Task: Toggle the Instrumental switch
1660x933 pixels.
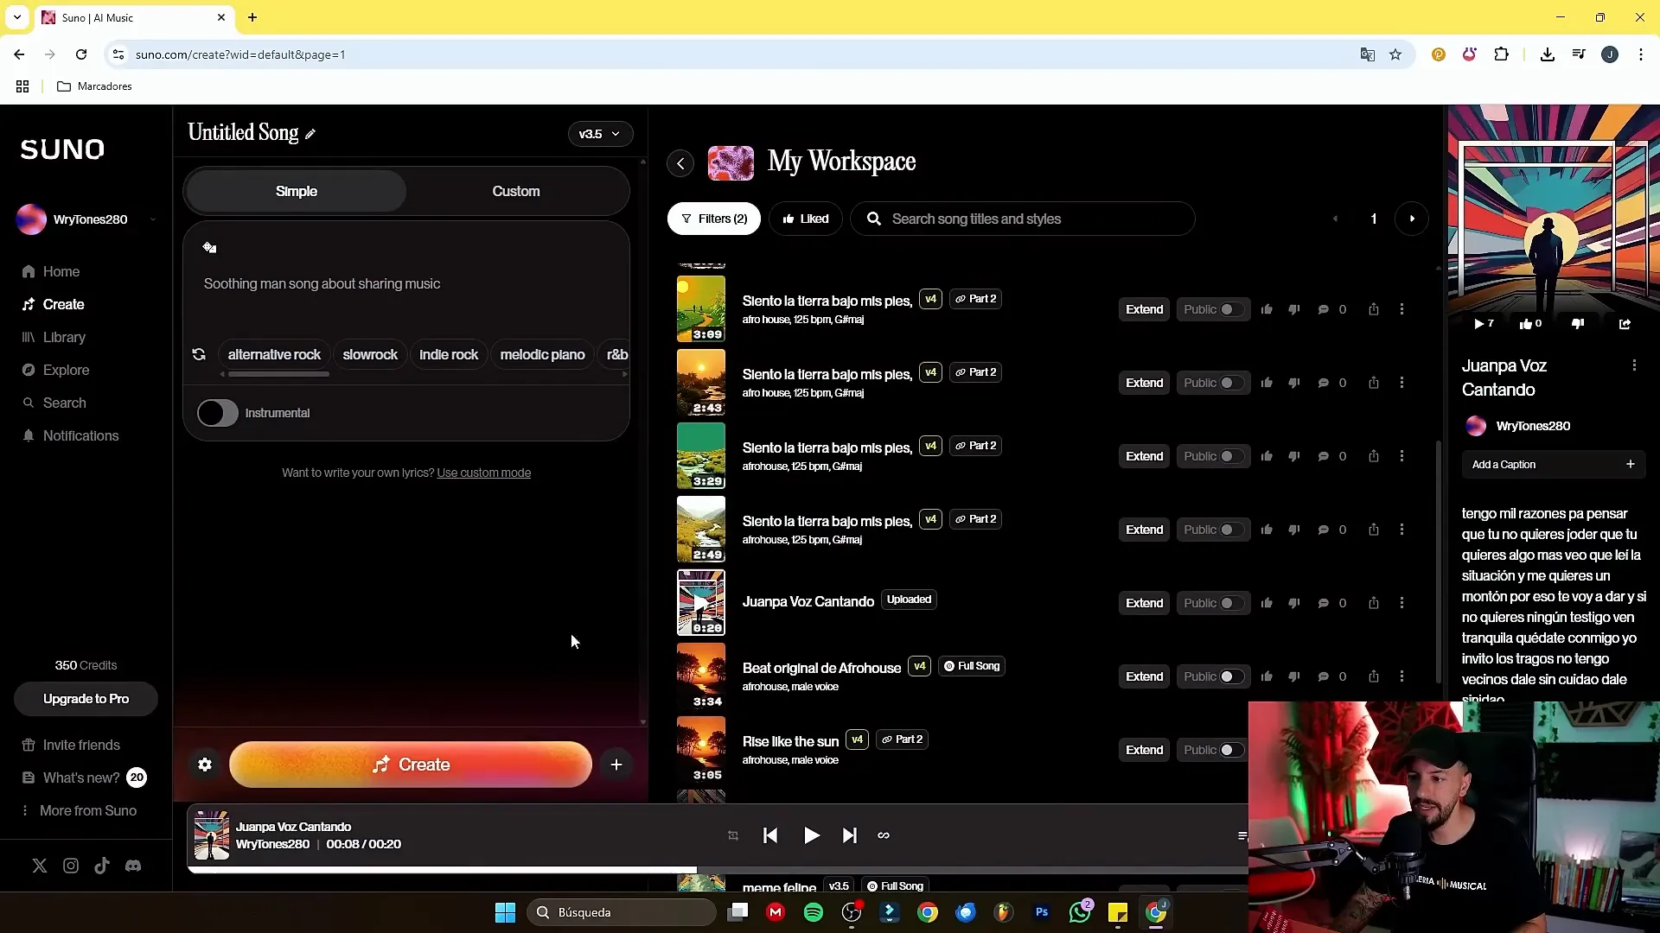Action: [x=217, y=413]
